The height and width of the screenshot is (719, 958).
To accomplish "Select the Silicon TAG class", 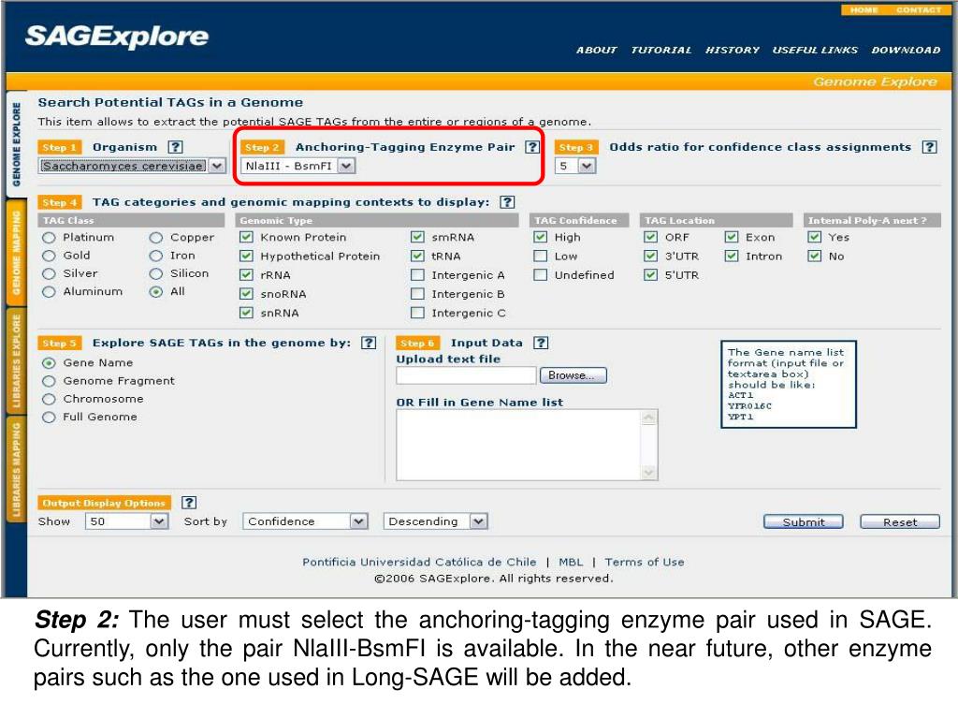I will (x=156, y=273).
